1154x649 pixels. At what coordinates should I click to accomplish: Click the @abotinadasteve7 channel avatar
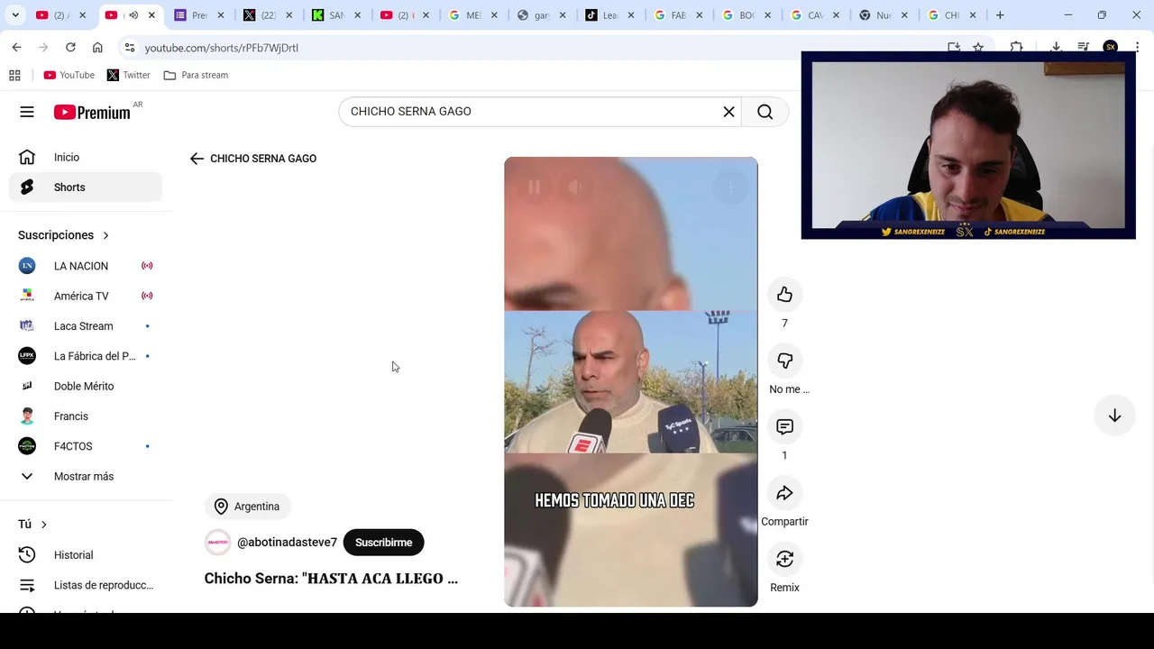(x=218, y=543)
